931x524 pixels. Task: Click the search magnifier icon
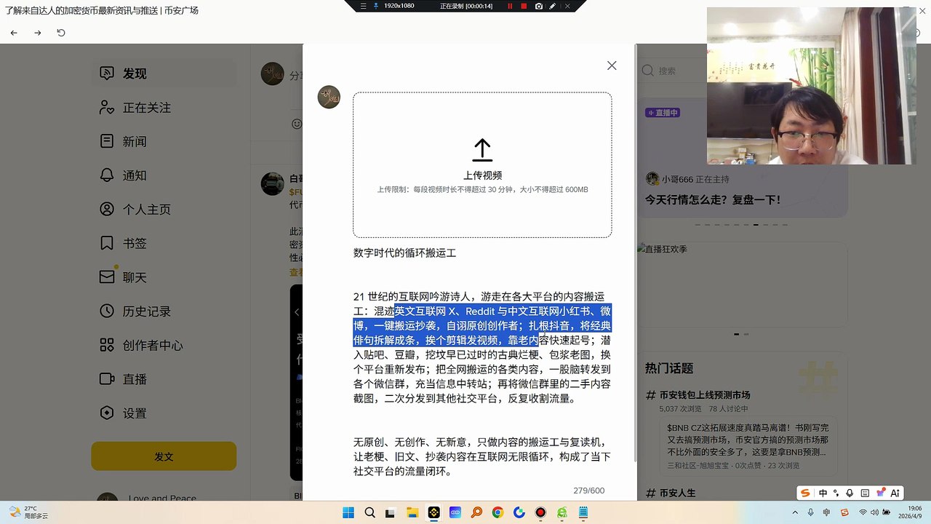(x=647, y=71)
